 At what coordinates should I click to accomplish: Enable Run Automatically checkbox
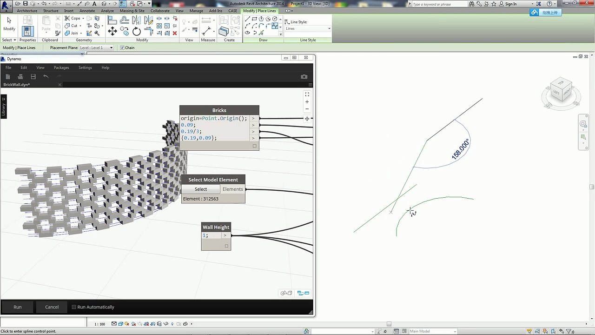click(74, 307)
